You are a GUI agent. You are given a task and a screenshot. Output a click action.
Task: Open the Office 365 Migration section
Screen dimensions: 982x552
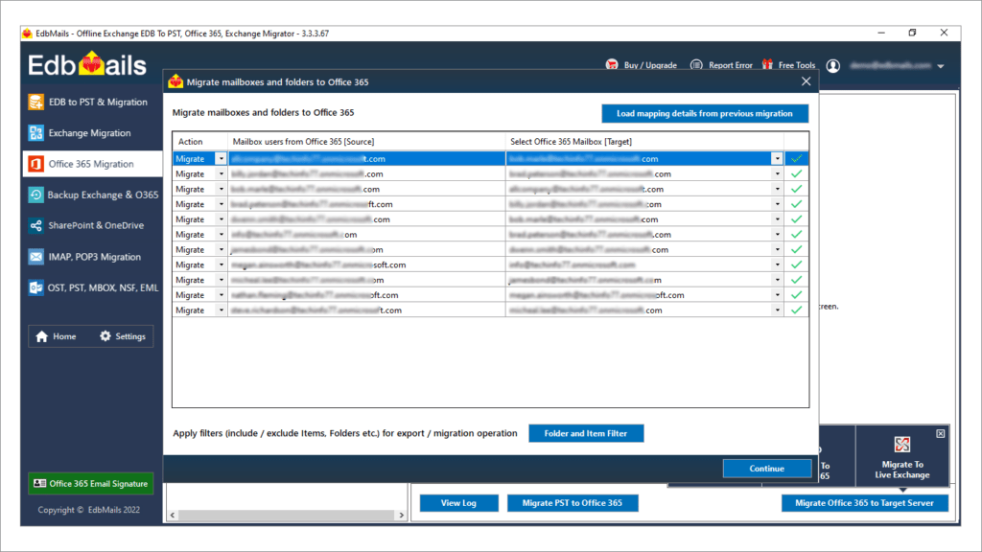tap(93, 164)
